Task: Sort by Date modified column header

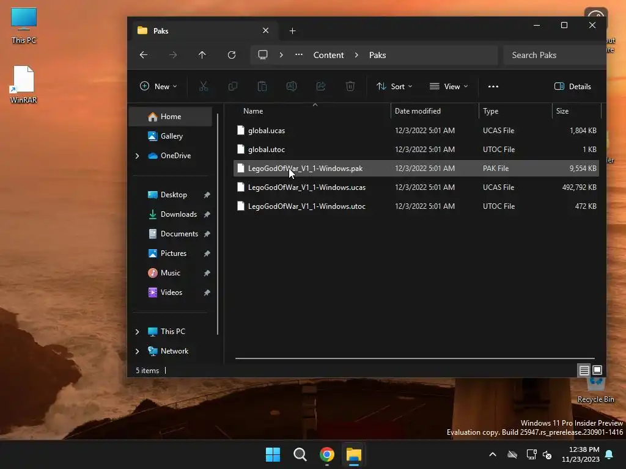Action: click(x=435, y=111)
